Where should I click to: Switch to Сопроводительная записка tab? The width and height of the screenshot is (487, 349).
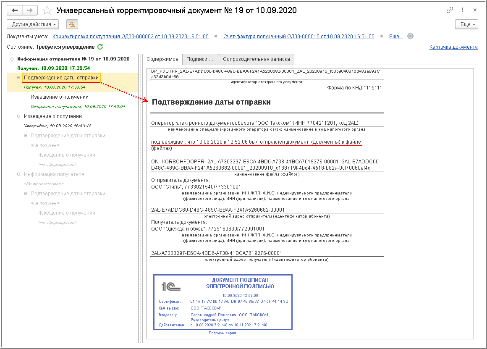[256, 59]
